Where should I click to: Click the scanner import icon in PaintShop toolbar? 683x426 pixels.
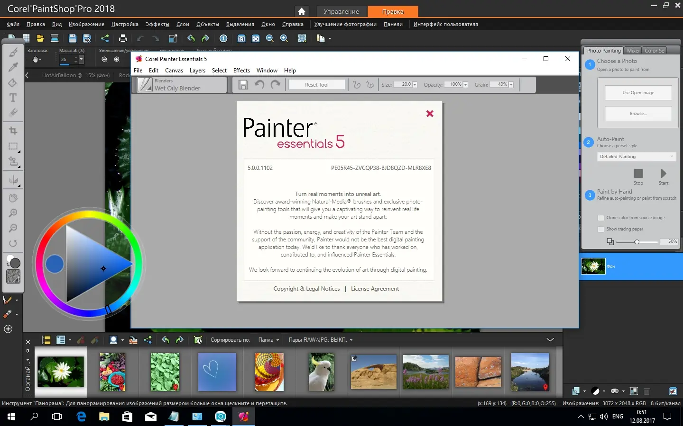[55, 38]
